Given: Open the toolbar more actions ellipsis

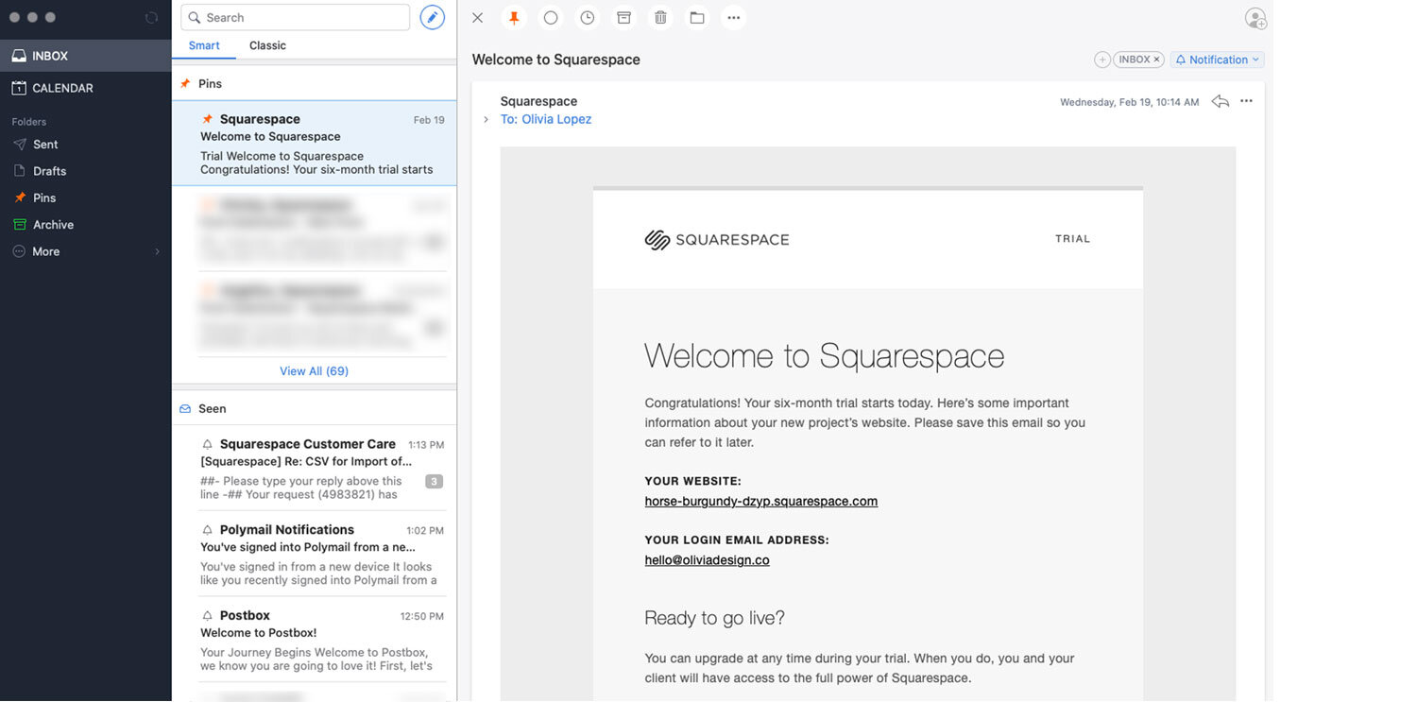Looking at the screenshot, I should pos(733,18).
